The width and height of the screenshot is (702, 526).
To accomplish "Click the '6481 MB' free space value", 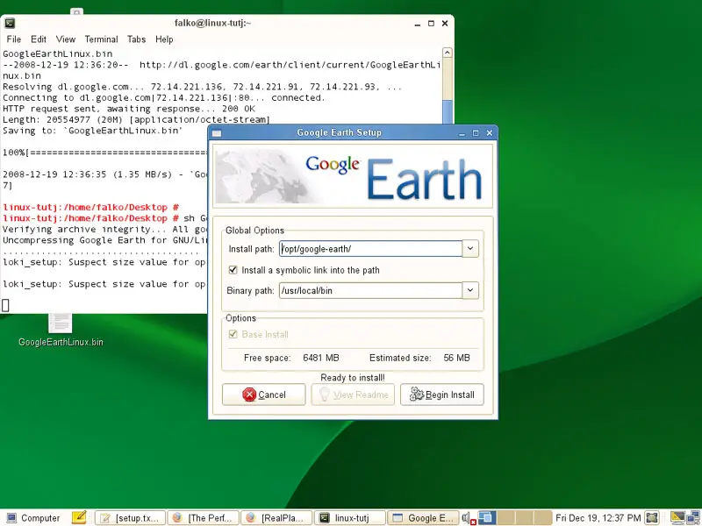I will [x=320, y=358].
